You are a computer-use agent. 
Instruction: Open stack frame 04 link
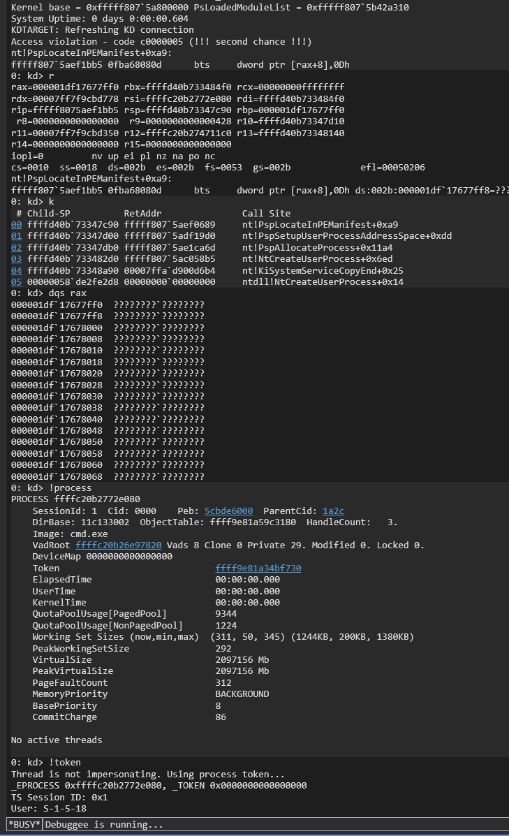pos(17,271)
